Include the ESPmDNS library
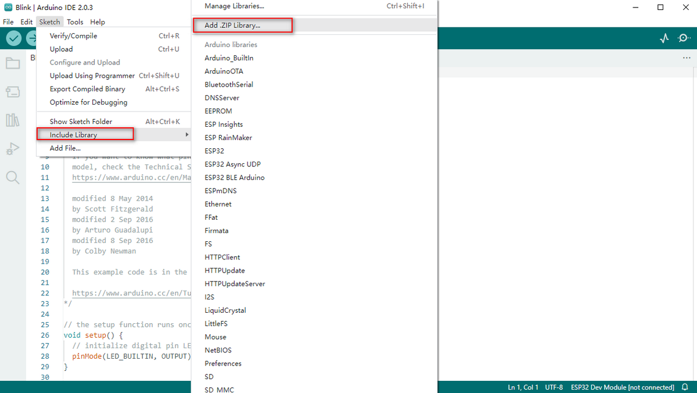This screenshot has width=697, height=393. [314, 191]
